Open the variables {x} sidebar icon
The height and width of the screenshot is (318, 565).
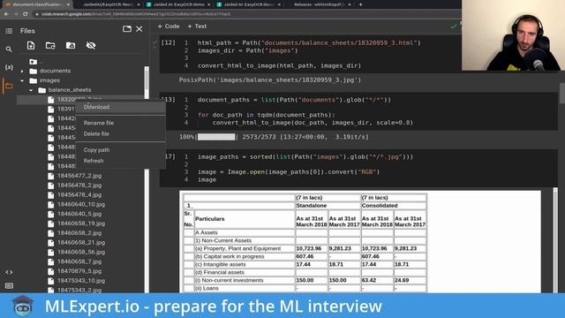click(9, 67)
